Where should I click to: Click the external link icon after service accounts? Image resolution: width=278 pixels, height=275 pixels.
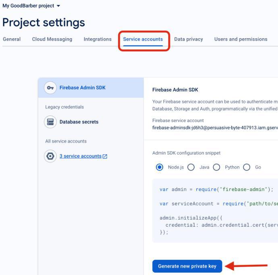pyautogui.click(x=105, y=156)
